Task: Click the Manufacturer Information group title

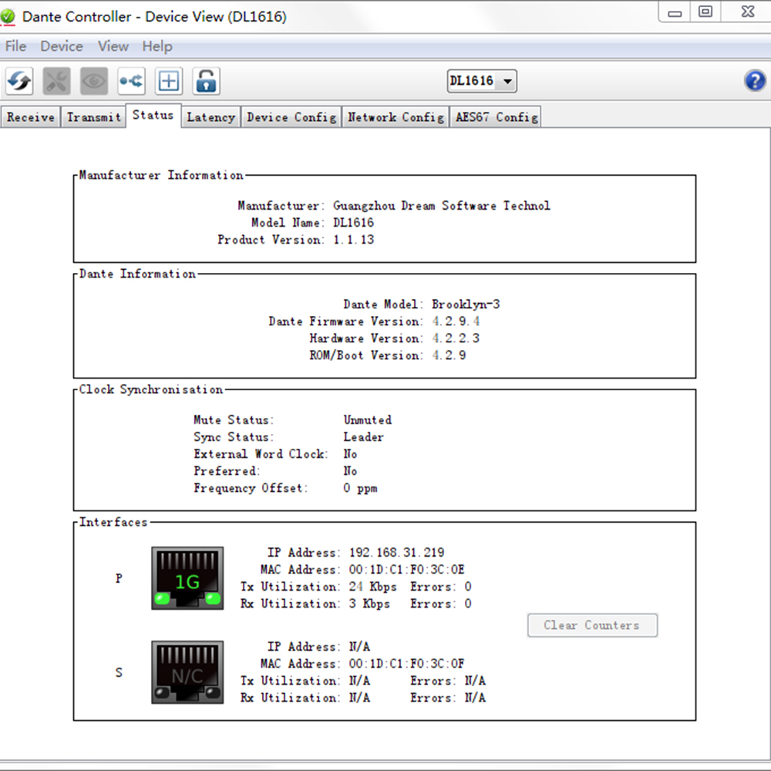Action: pyautogui.click(x=161, y=175)
